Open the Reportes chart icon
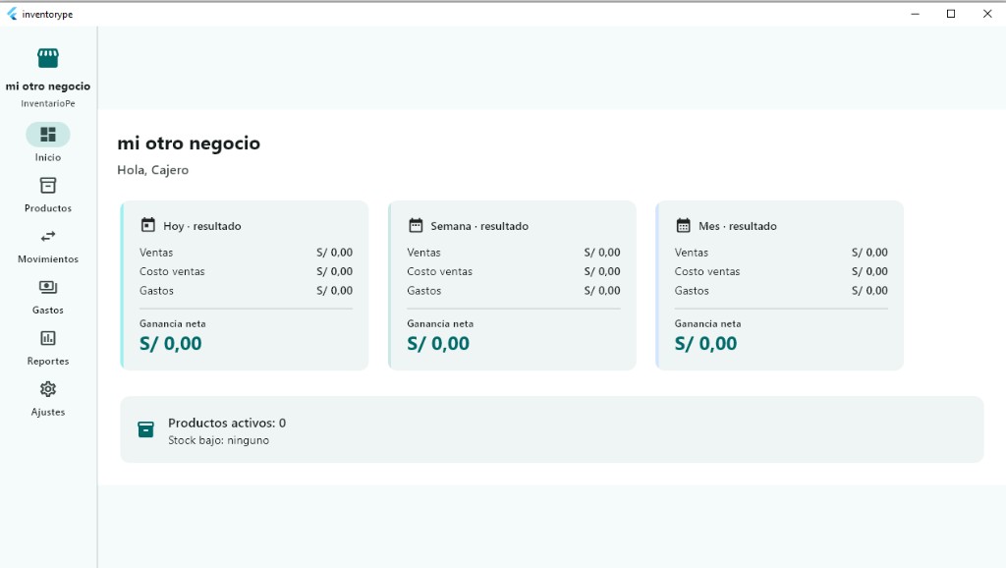 (48, 338)
